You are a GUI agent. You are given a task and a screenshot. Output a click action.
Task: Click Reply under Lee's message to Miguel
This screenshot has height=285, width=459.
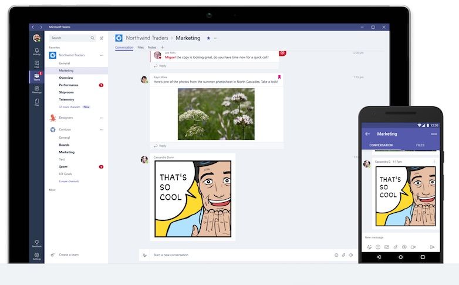[x=160, y=66]
